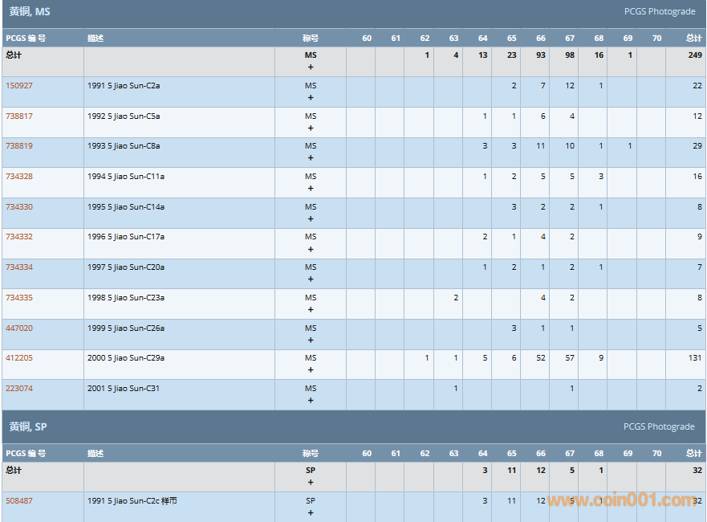Click the PCGS 编号 header in MS table
Viewport: 707px width, 522px height.
26,39
